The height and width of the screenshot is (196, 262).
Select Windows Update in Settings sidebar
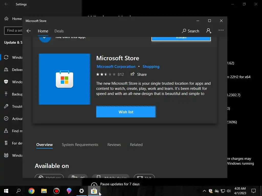[11, 57]
